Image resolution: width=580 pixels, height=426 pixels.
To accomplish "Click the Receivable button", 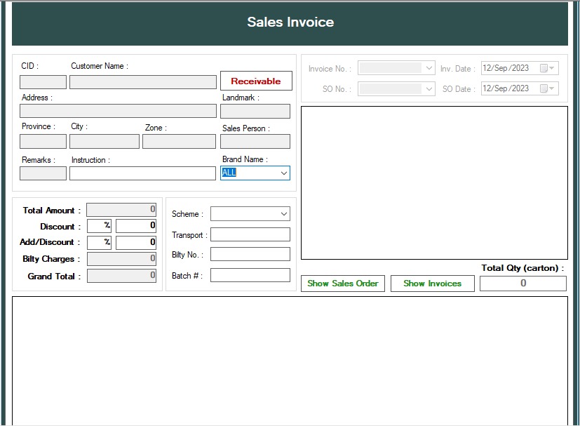I will click(x=256, y=81).
